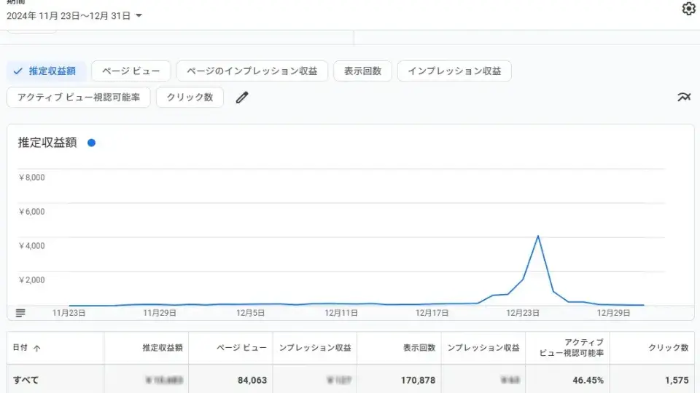Viewport: 700px width, 393px height.
Task: Click the 12月11日 x-axis label
Action: (341, 313)
